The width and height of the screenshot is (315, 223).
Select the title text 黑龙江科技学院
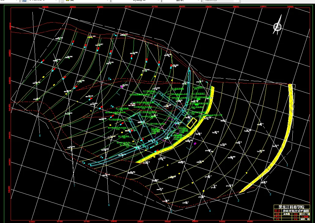[x=291, y=207]
